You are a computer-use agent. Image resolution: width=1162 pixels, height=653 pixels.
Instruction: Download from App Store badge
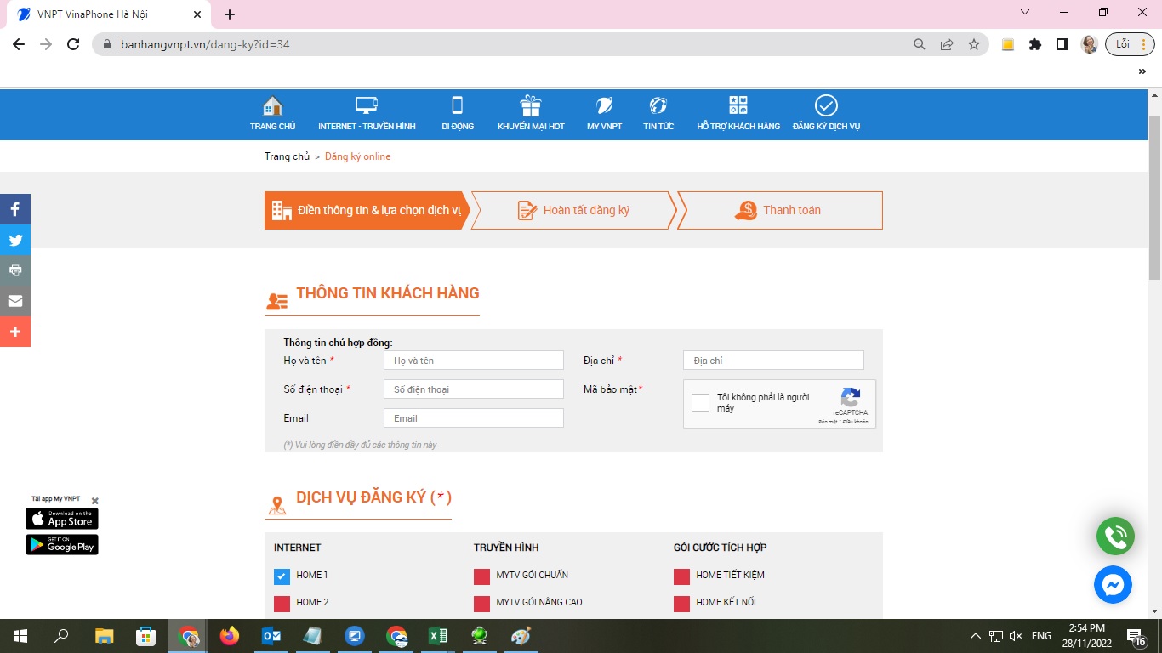click(x=62, y=519)
